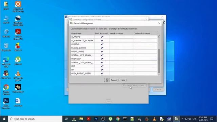Click New Password field for XDB
This screenshot has width=217, height=122.
pos(121,66)
